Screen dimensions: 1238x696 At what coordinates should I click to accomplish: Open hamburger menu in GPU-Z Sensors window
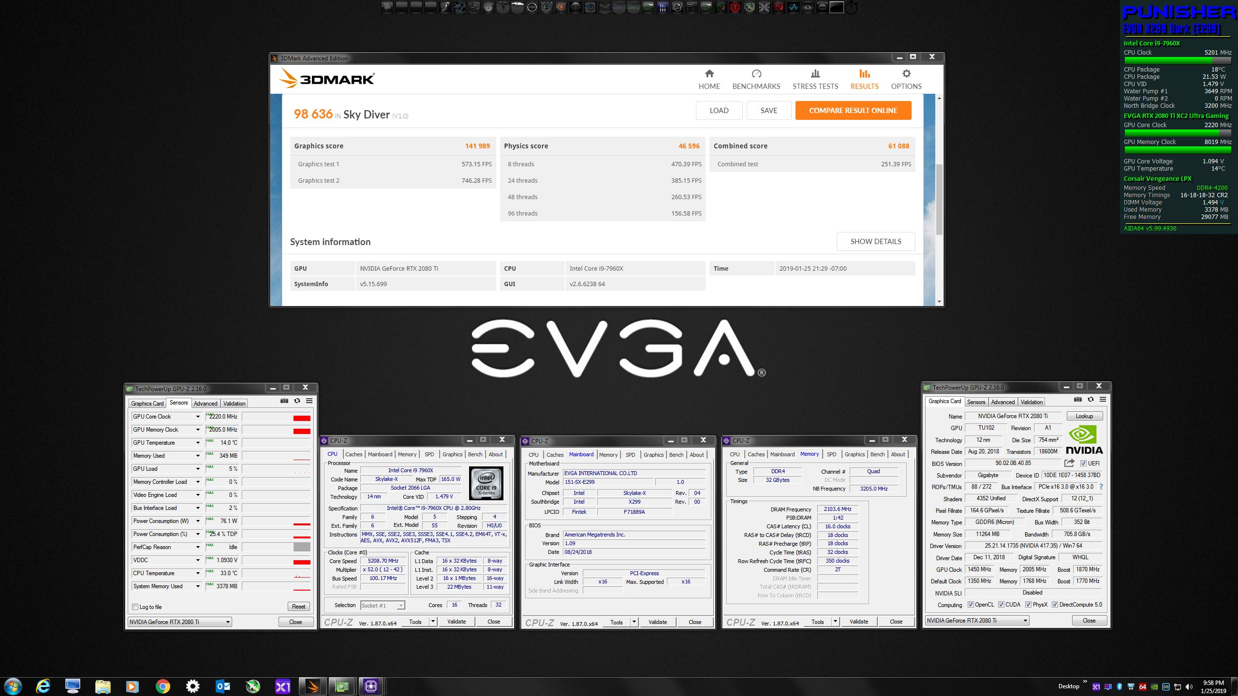click(309, 401)
